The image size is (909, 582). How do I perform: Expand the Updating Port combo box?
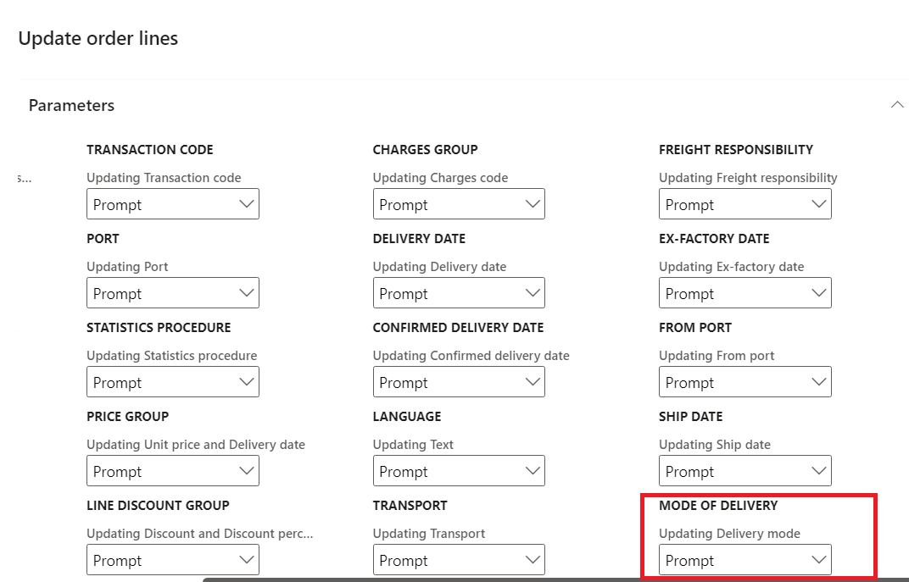[173, 293]
